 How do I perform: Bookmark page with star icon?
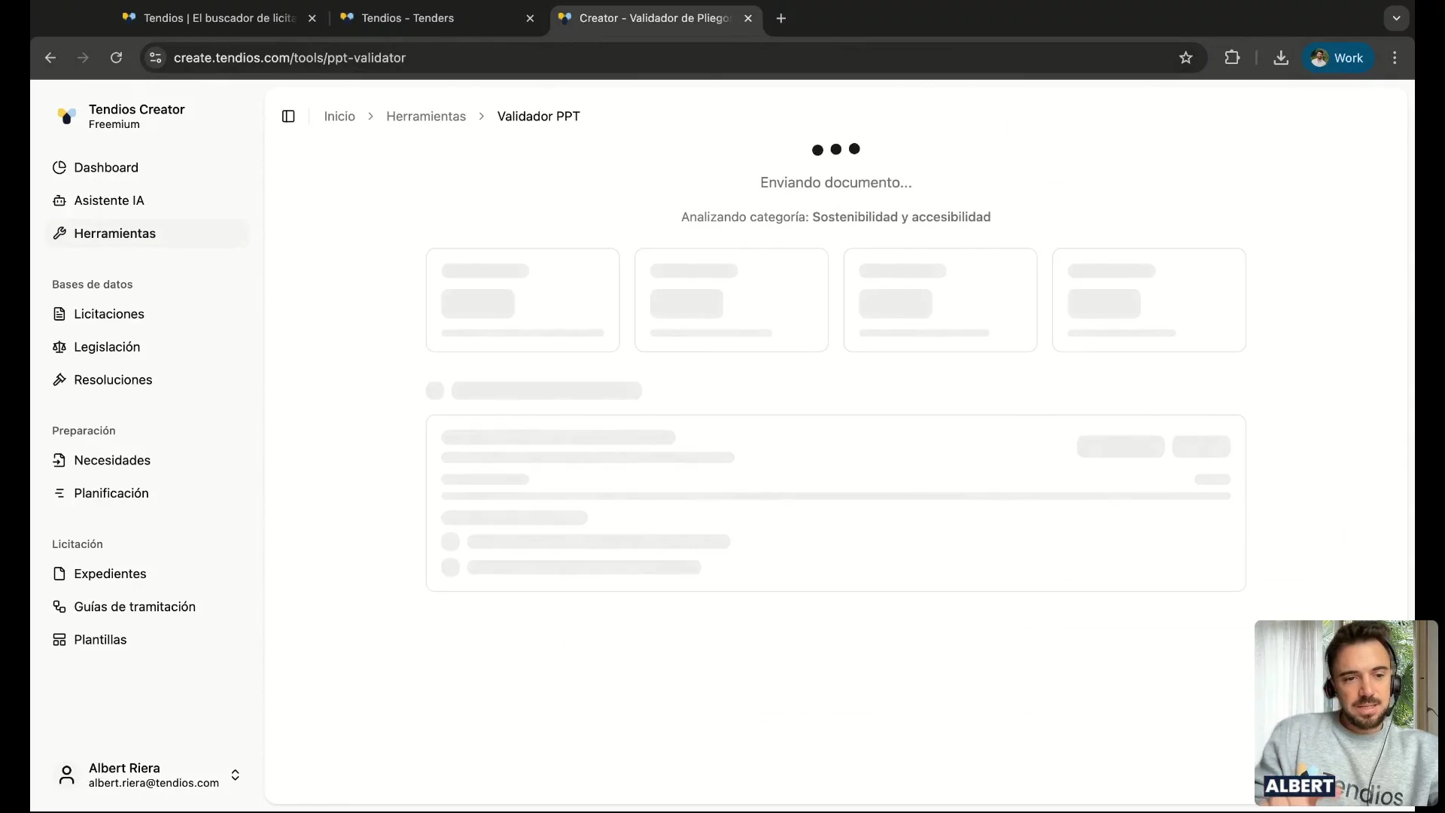(x=1186, y=58)
